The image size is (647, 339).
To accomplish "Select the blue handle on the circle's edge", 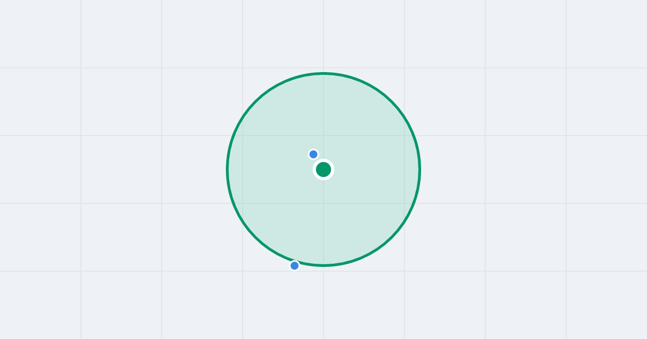I will click(294, 265).
